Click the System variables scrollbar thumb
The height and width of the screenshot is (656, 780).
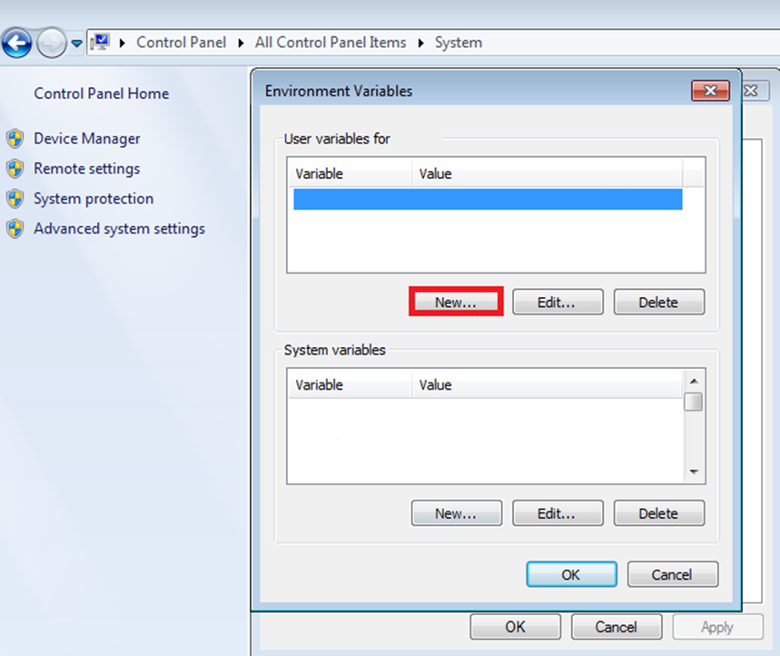tap(693, 401)
